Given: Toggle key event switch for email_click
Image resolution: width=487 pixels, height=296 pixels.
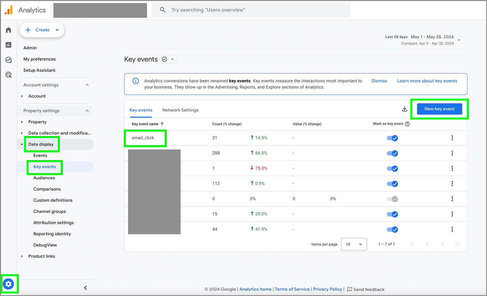Looking at the screenshot, I should coord(392,138).
